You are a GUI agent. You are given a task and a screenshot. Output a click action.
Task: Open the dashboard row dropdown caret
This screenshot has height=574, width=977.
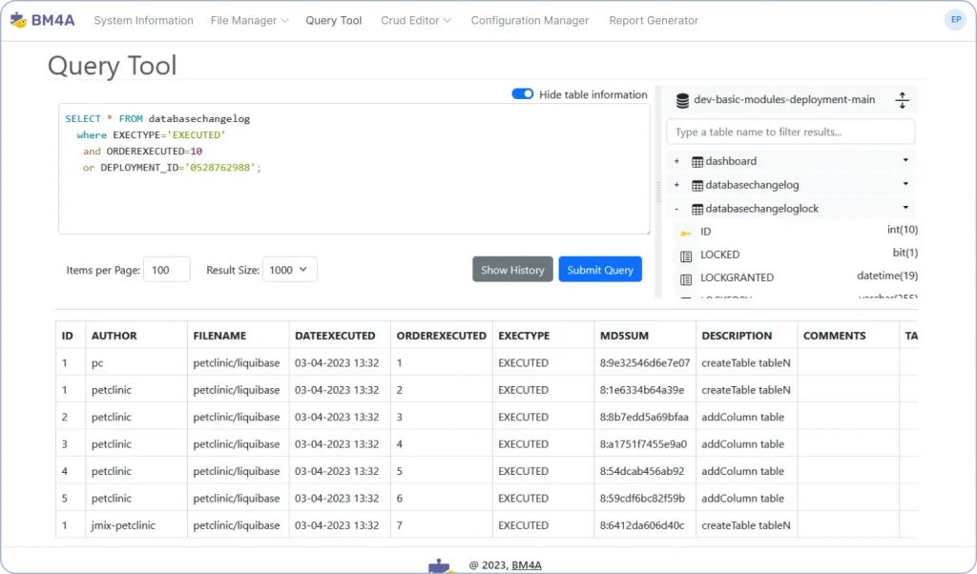pyautogui.click(x=905, y=160)
